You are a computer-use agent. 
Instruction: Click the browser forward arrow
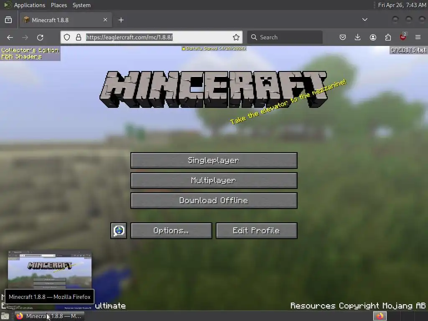point(25,37)
